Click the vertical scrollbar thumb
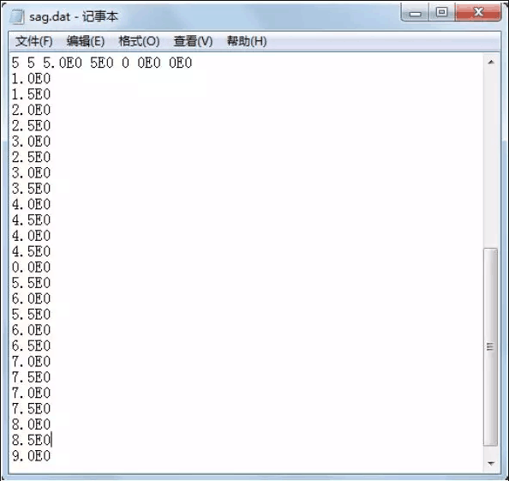Image resolution: width=509 pixels, height=481 pixels. [490, 347]
